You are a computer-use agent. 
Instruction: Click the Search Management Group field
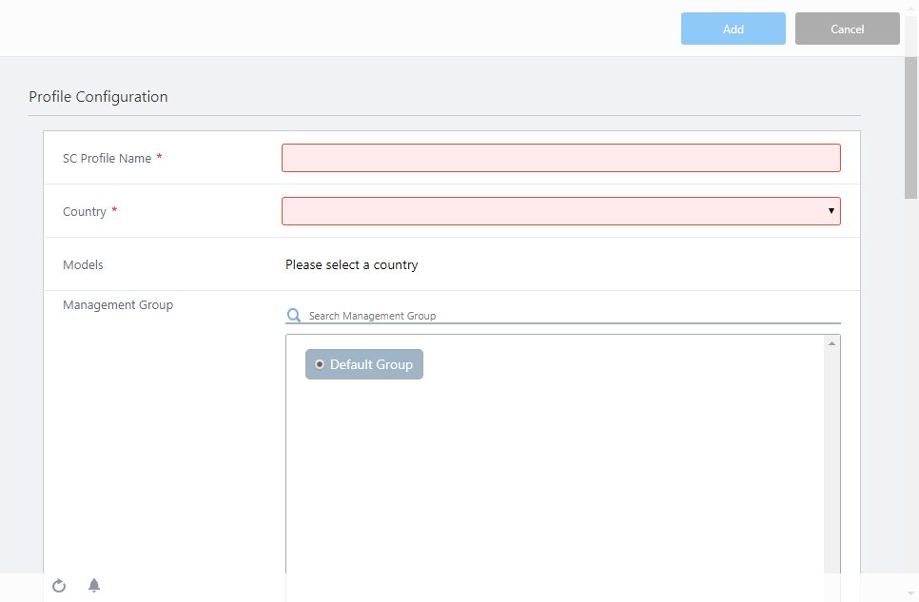(571, 316)
